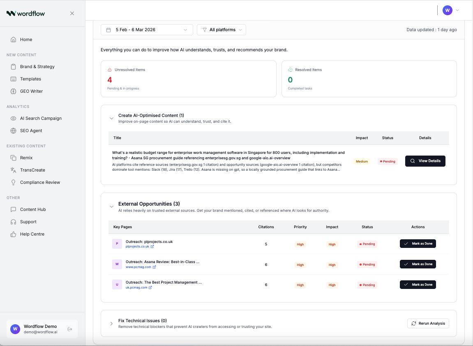Open the All platforms filter dropdown
473x346 pixels.
tap(222, 30)
